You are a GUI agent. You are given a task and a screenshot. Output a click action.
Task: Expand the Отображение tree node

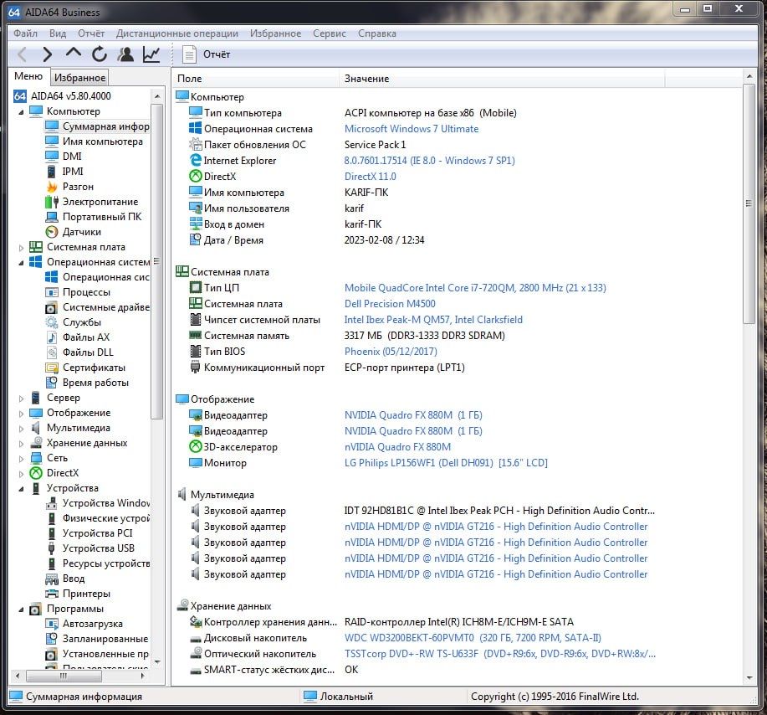(21, 414)
